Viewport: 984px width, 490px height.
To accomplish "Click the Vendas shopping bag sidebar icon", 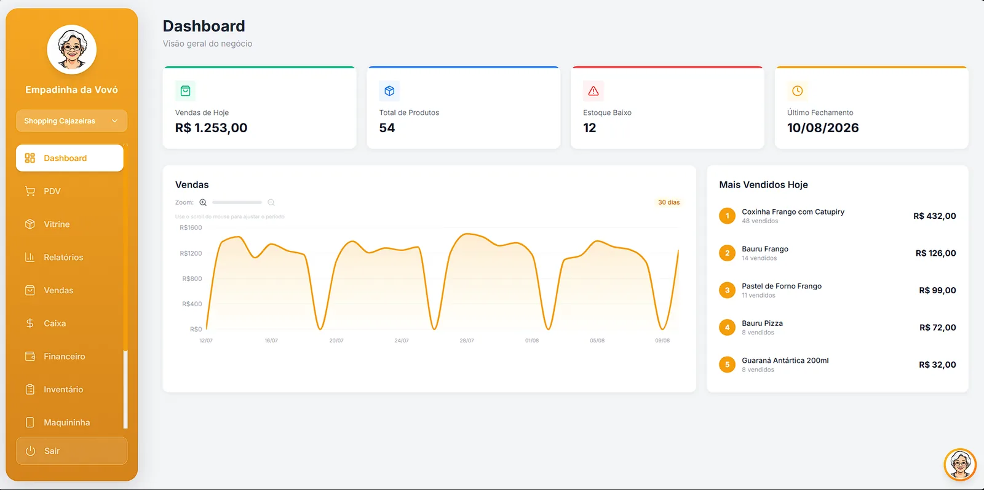I will tap(30, 290).
